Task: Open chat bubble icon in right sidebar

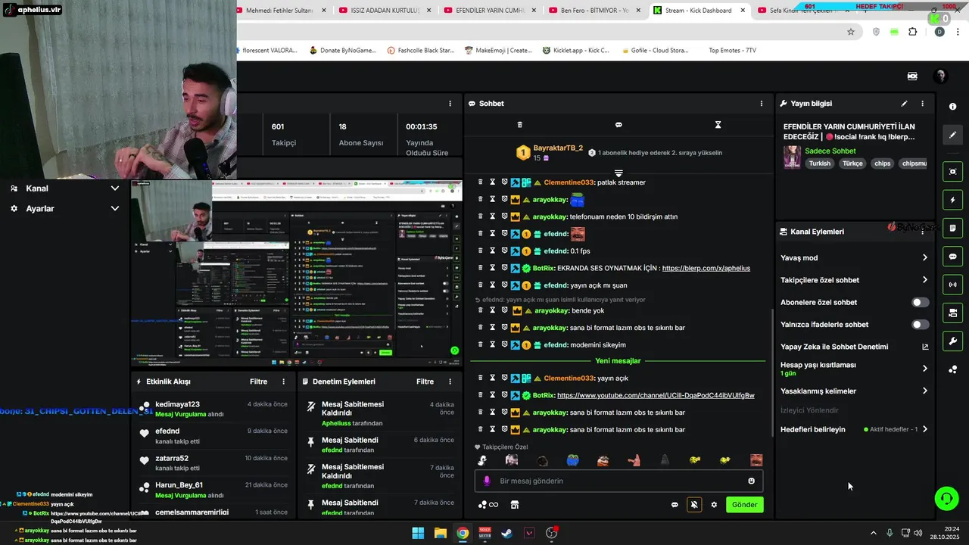Action: (953, 257)
